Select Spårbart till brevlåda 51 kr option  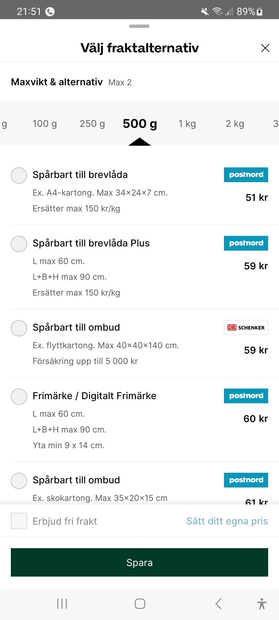(x=19, y=176)
